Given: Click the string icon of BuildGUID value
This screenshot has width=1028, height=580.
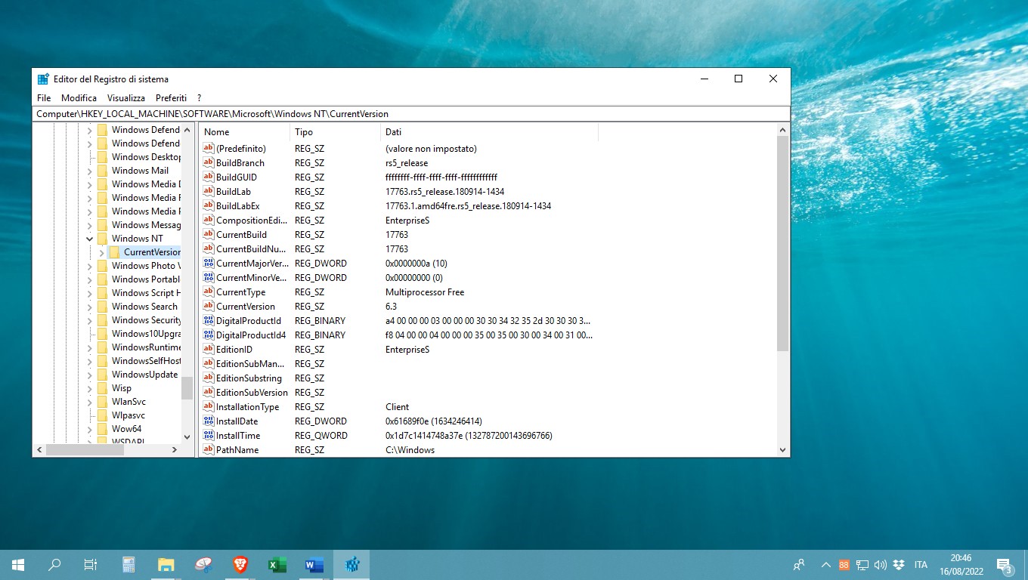Looking at the screenshot, I should click(209, 177).
